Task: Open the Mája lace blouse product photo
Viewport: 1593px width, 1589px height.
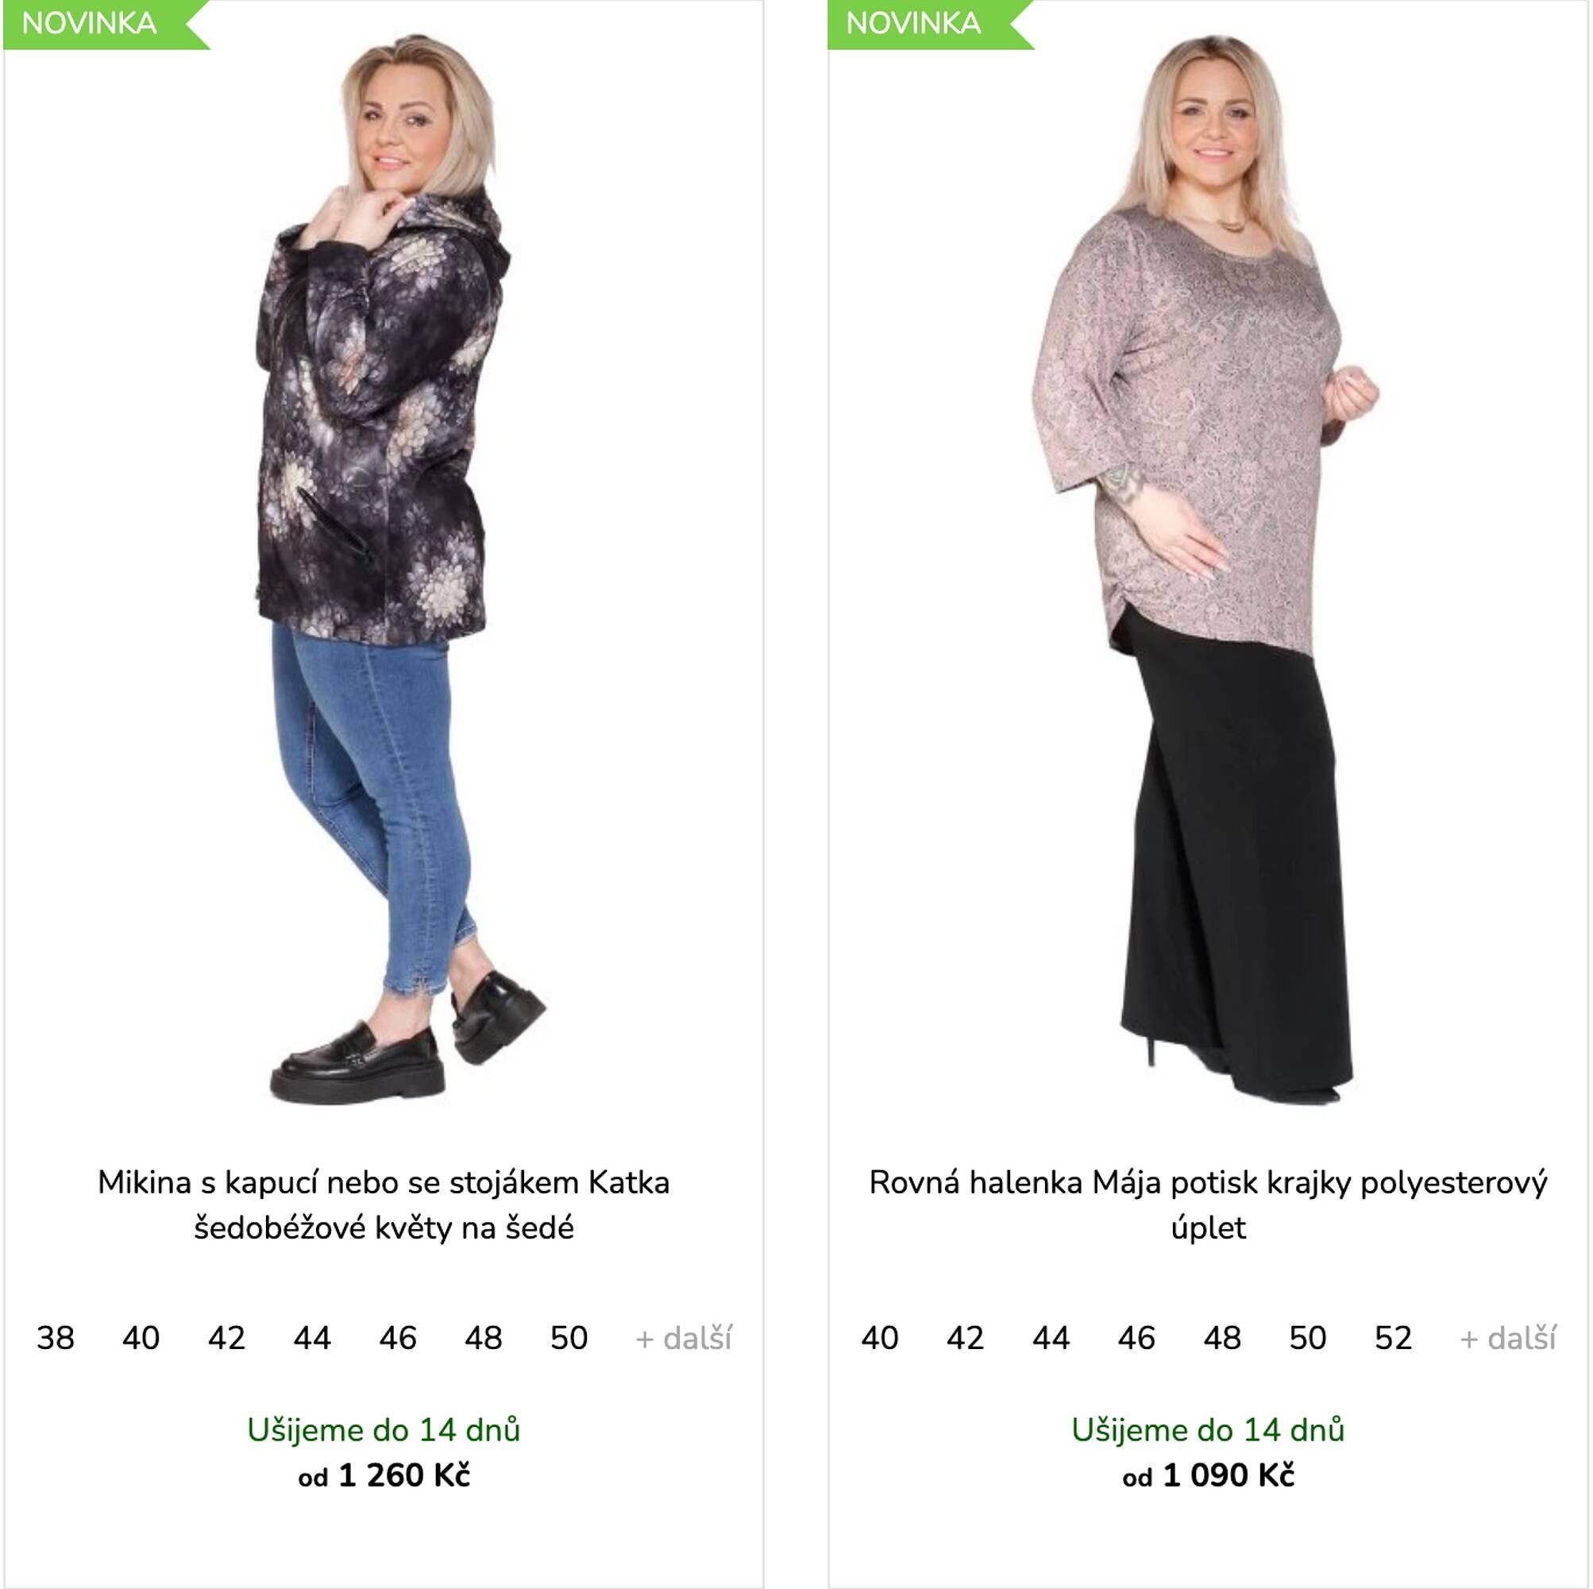Action: pyautogui.click(x=1208, y=570)
